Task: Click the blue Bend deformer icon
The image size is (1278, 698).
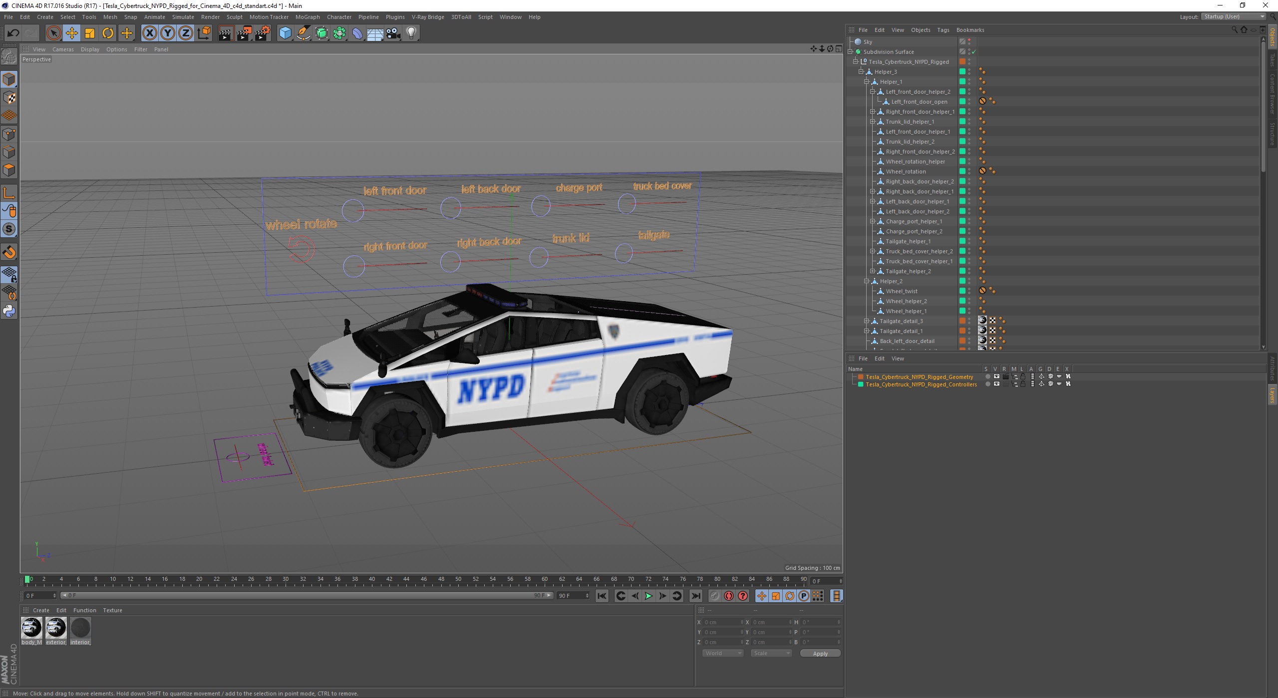Action: coord(357,33)
